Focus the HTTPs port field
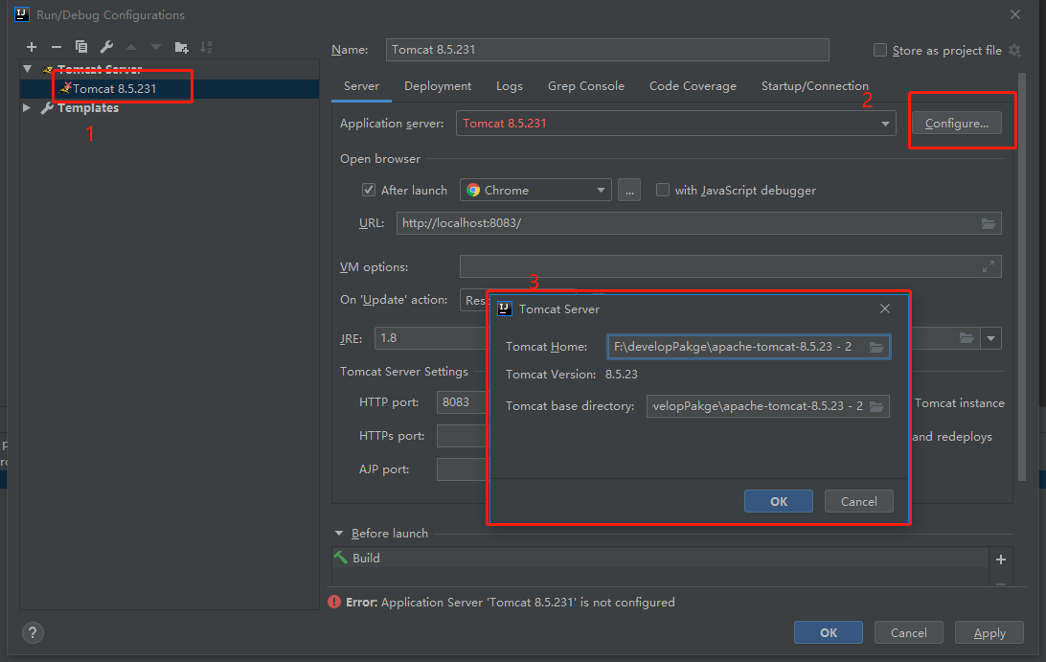This screenshot has height=662, width=1046. pos(463,436)
